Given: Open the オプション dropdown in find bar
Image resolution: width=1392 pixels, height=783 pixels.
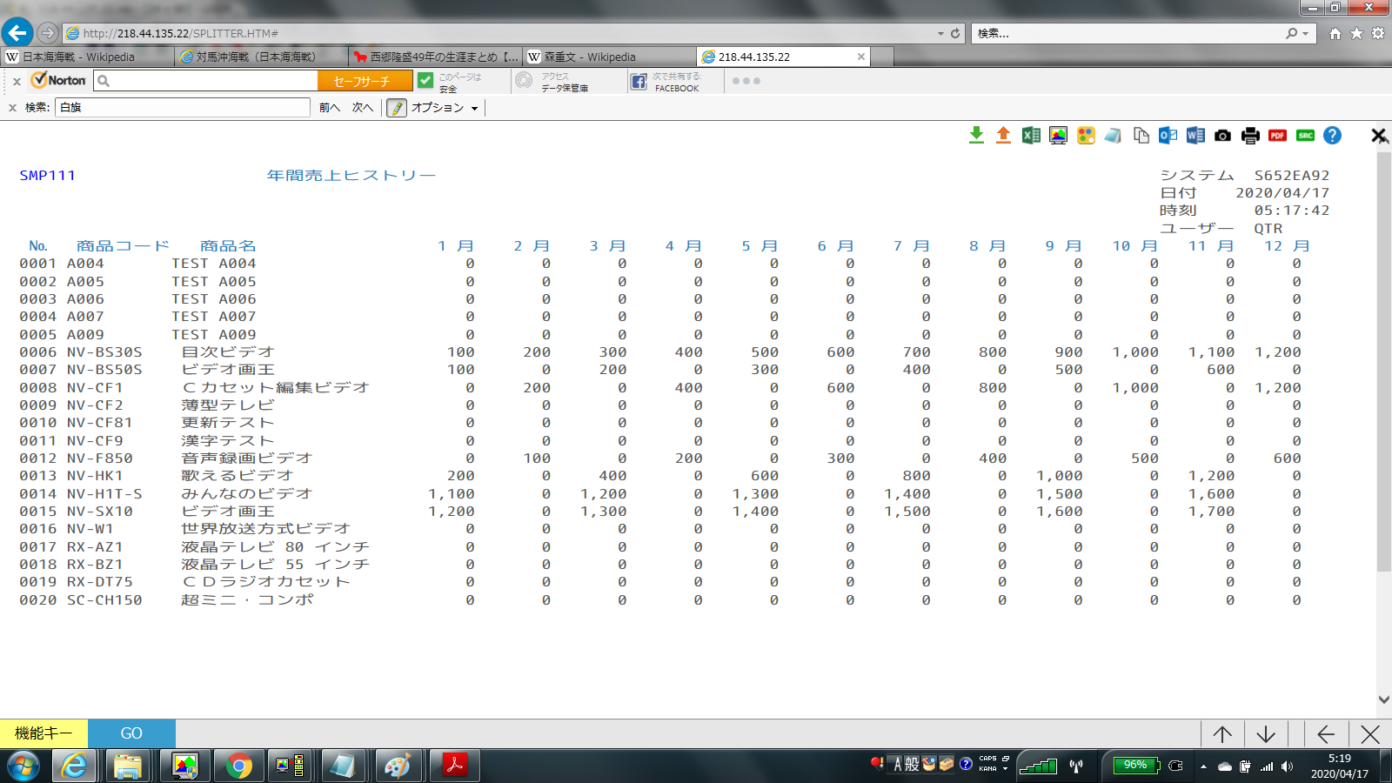Looking at the screenshot, I should (445, 108).
